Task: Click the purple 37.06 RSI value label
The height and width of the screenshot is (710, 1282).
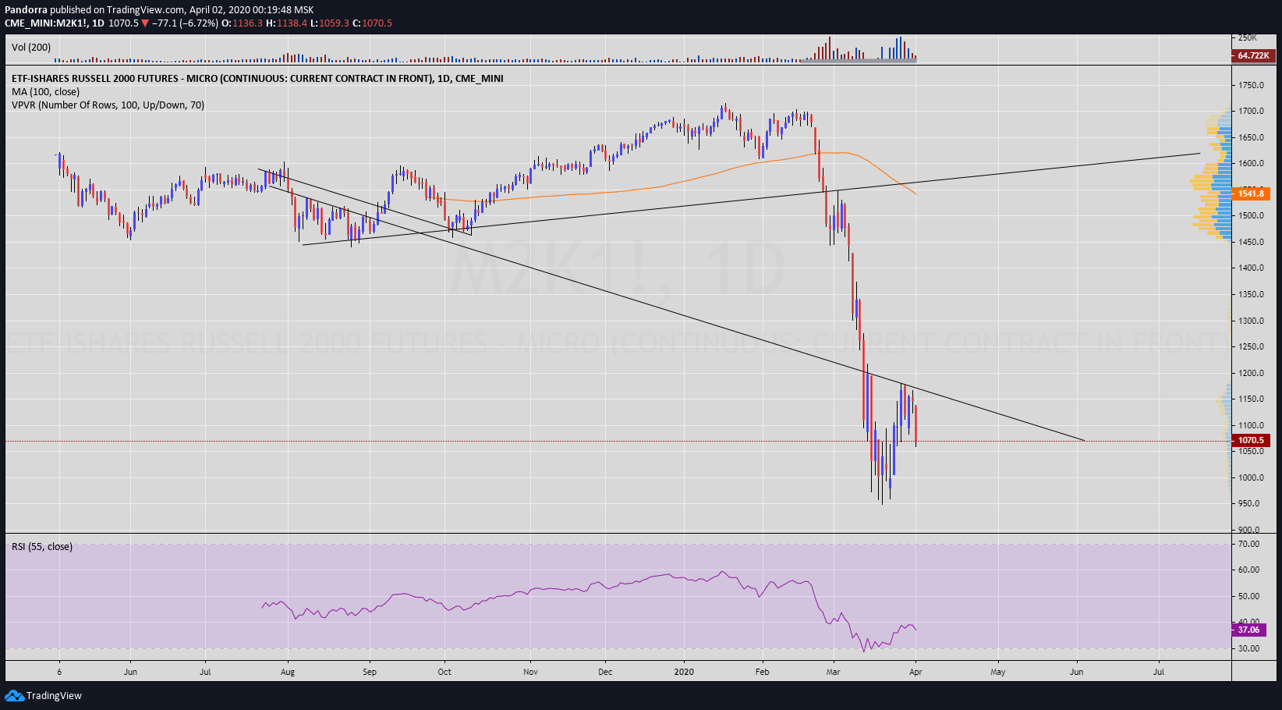Action: 1249,630
